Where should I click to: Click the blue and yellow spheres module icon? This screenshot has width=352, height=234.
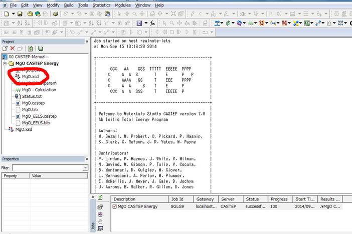pos(296,23)
